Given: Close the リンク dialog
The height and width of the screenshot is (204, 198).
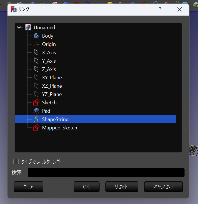Looking at the screenshot, I should (179, 9).
